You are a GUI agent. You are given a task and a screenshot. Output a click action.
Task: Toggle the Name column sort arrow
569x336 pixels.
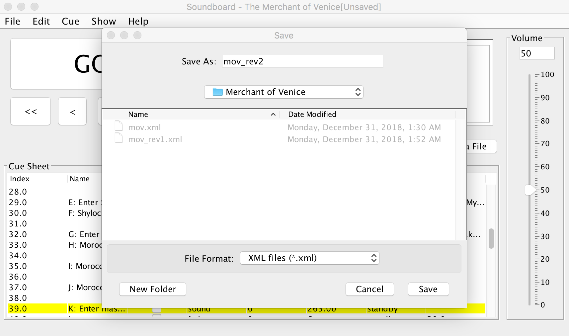point(273,115)
